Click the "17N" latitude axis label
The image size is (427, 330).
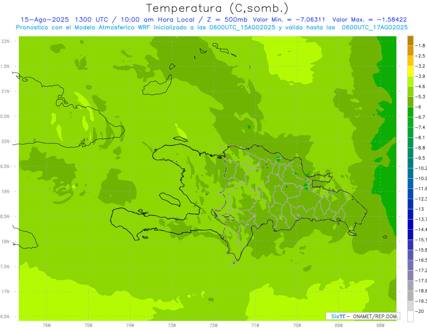pos(6,292)
